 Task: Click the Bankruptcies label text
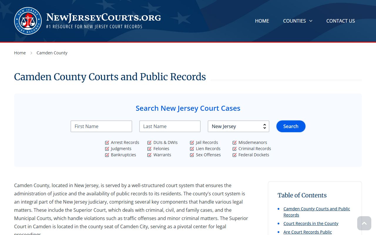click(123, 155)
